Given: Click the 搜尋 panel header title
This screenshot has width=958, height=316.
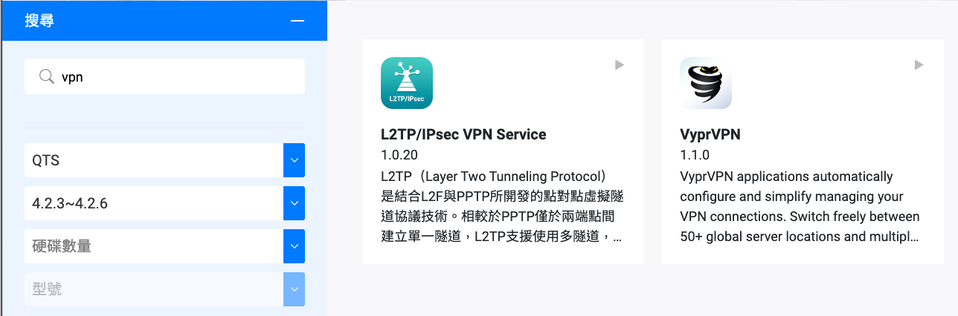Looking at the screenshot, I should (39, 21).
